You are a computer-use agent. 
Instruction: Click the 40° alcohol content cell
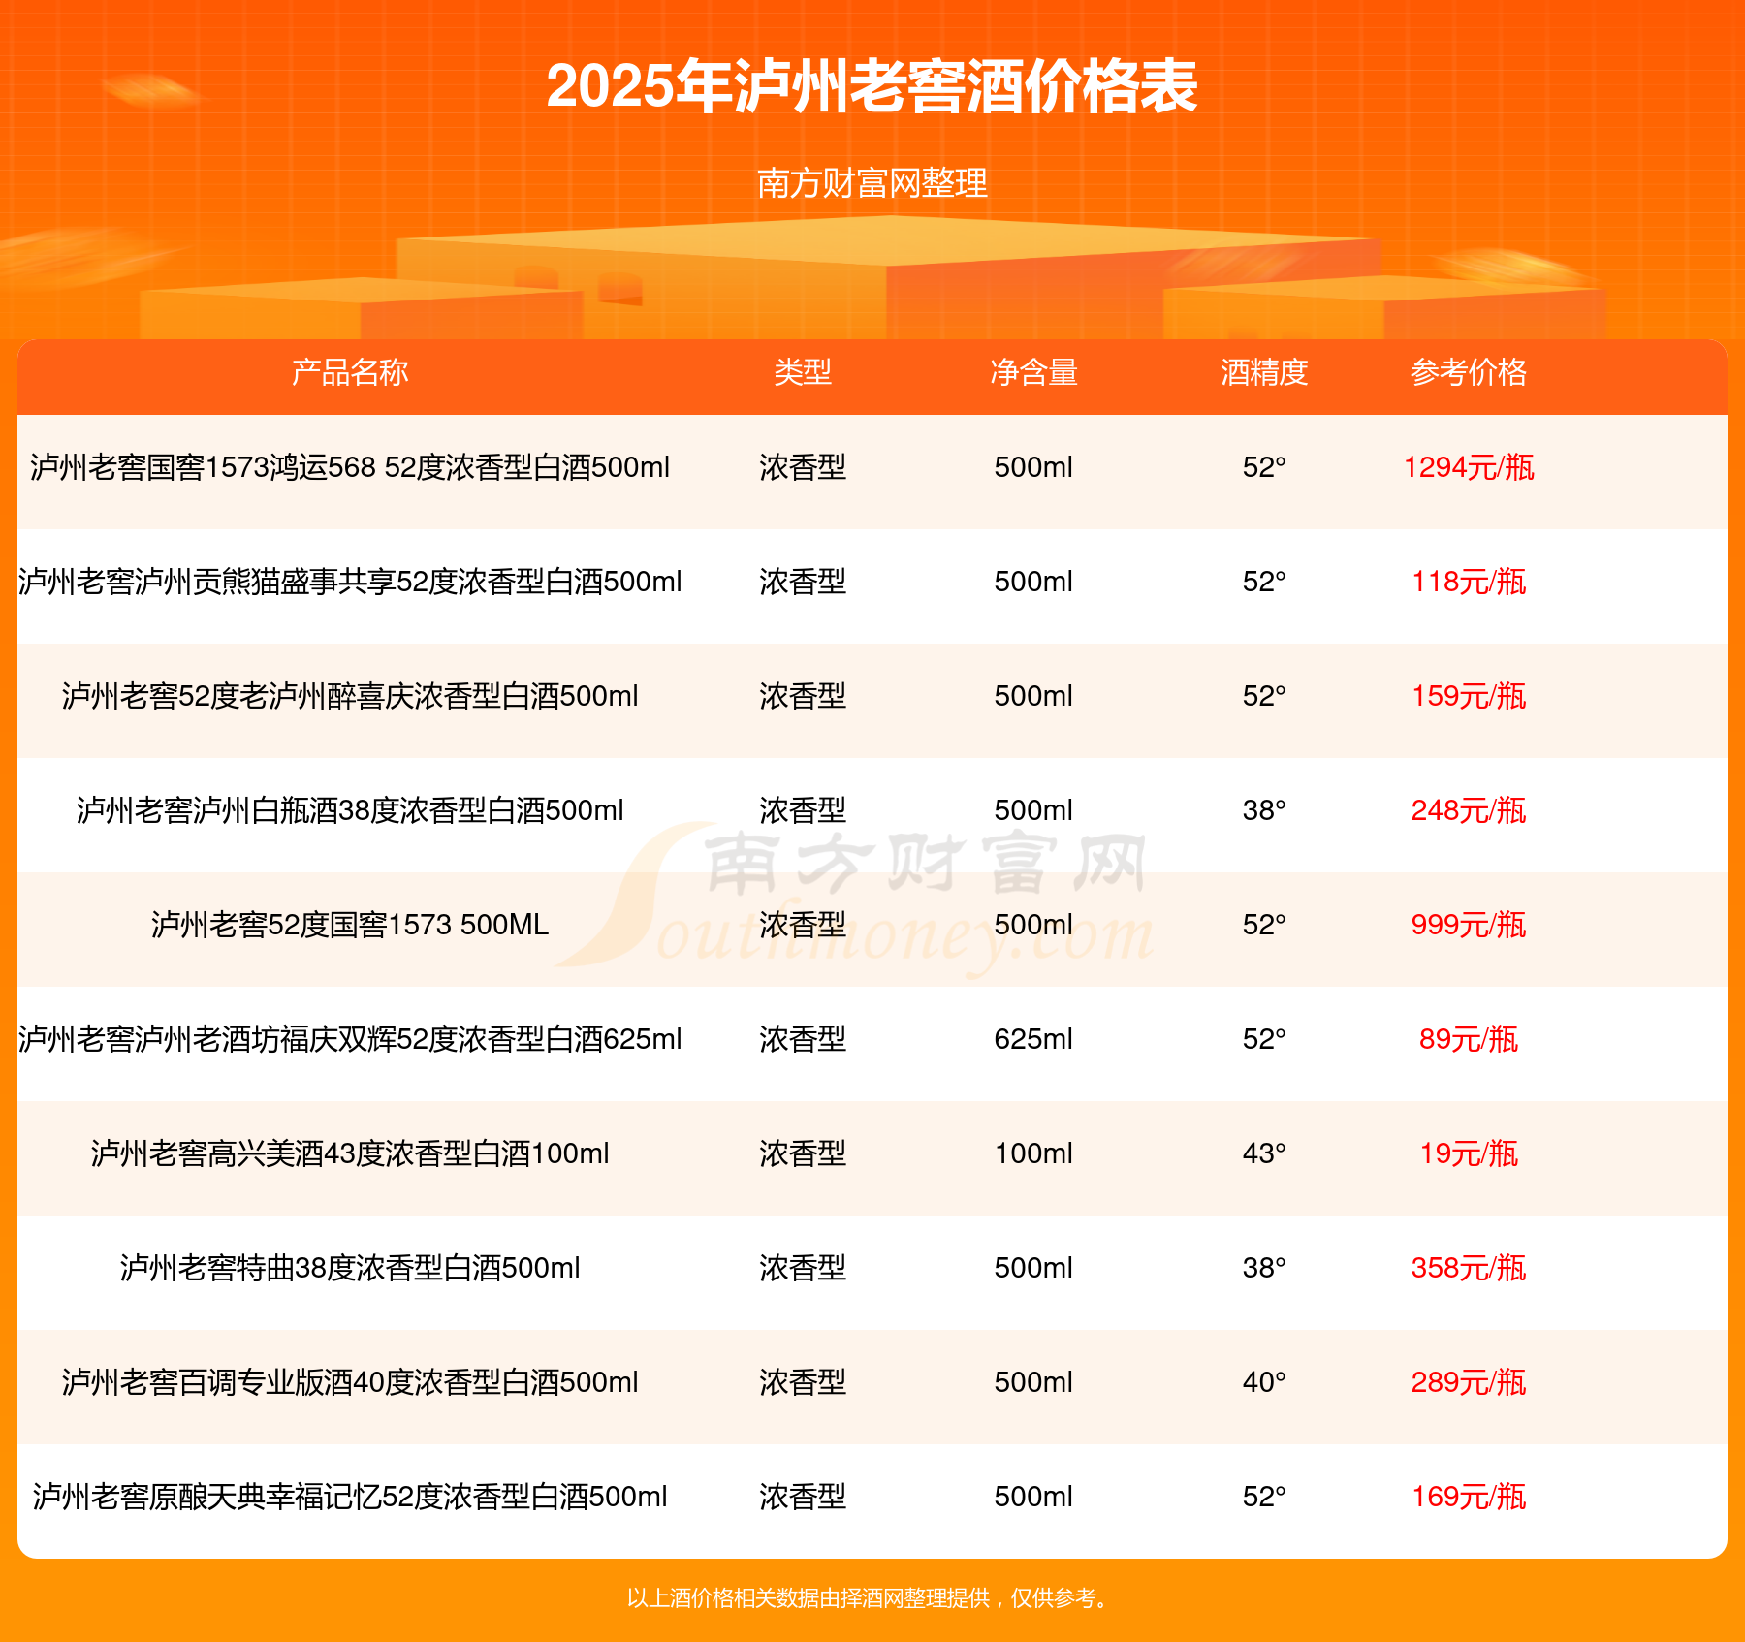[x=1264, y=1382]
